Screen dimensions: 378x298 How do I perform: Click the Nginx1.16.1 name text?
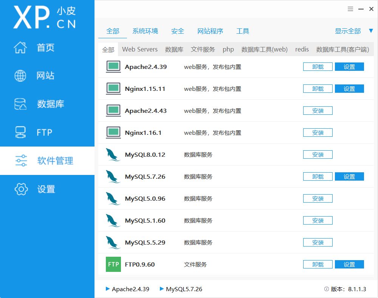143,133
